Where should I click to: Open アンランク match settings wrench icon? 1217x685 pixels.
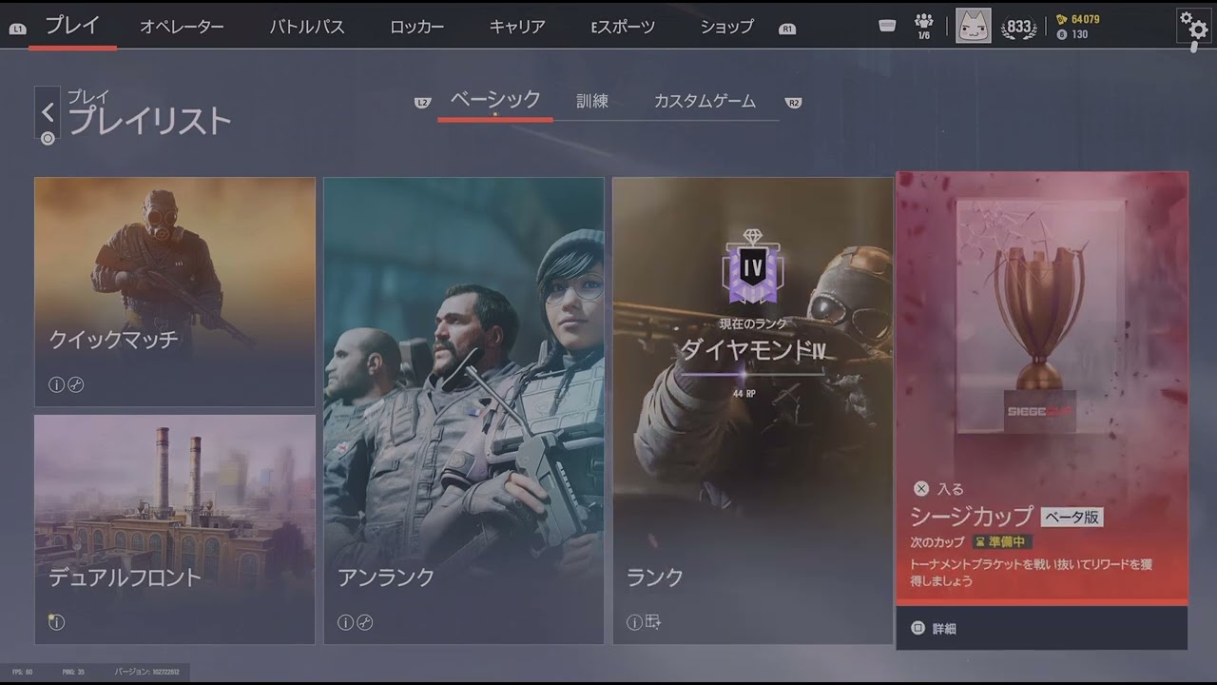coord(365,622)
